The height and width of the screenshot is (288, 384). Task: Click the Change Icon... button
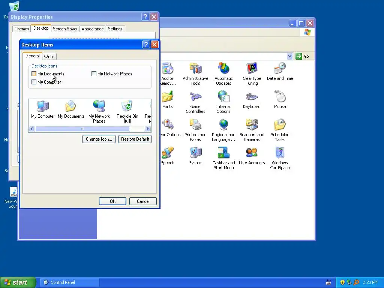pyautogui.click(x=99, y=139)
